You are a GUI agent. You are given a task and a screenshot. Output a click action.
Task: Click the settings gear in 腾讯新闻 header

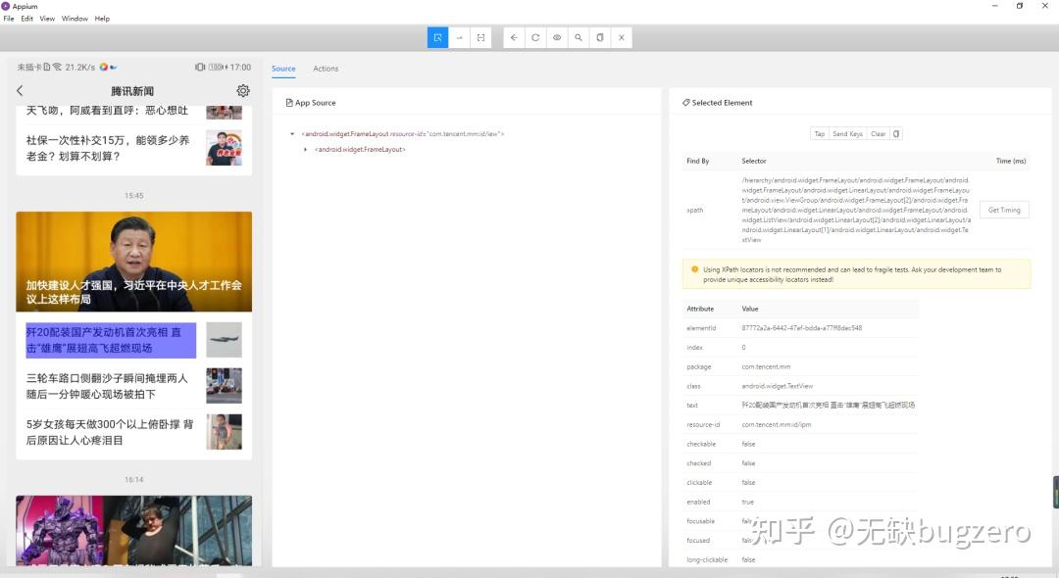click(x=243, y=90)
